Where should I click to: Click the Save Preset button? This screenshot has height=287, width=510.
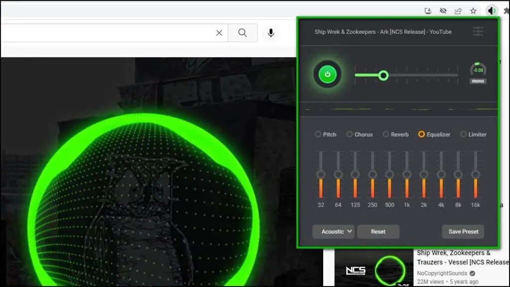point(463,231)
